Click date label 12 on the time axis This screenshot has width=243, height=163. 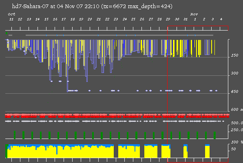point(20,19)
